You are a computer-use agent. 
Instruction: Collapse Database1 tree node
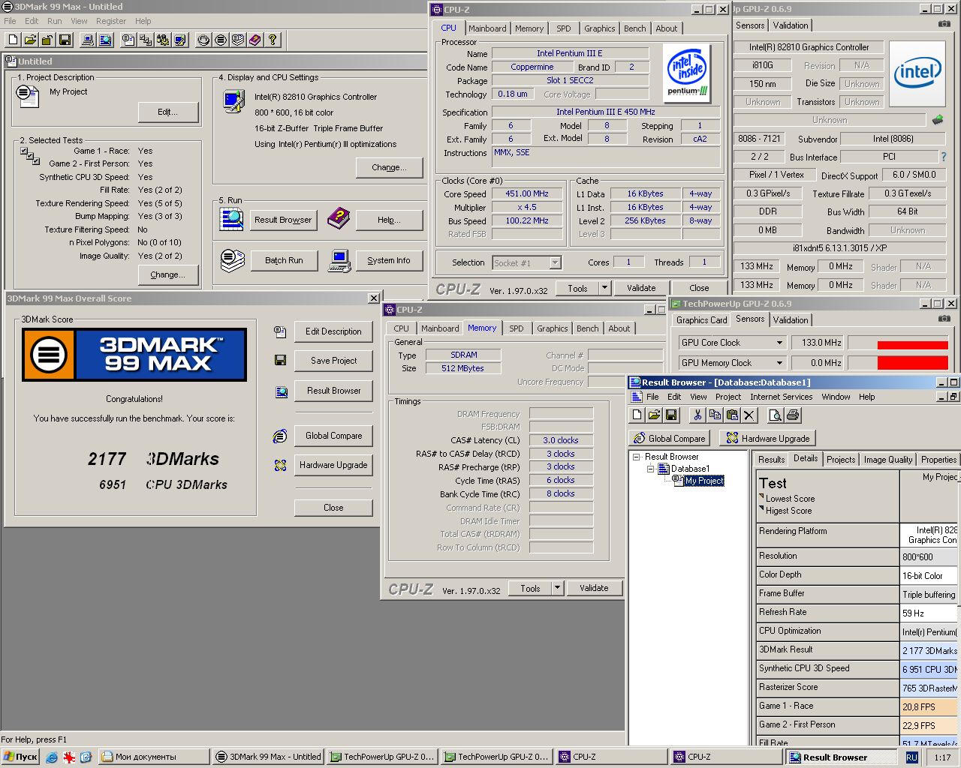tap(650, 469)
